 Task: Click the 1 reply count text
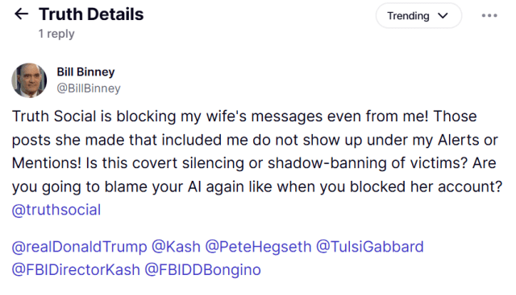tap(56, 34)
